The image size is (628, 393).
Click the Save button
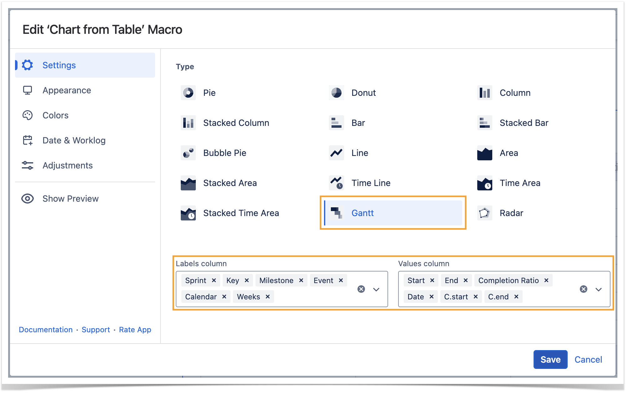pos(550,359)
